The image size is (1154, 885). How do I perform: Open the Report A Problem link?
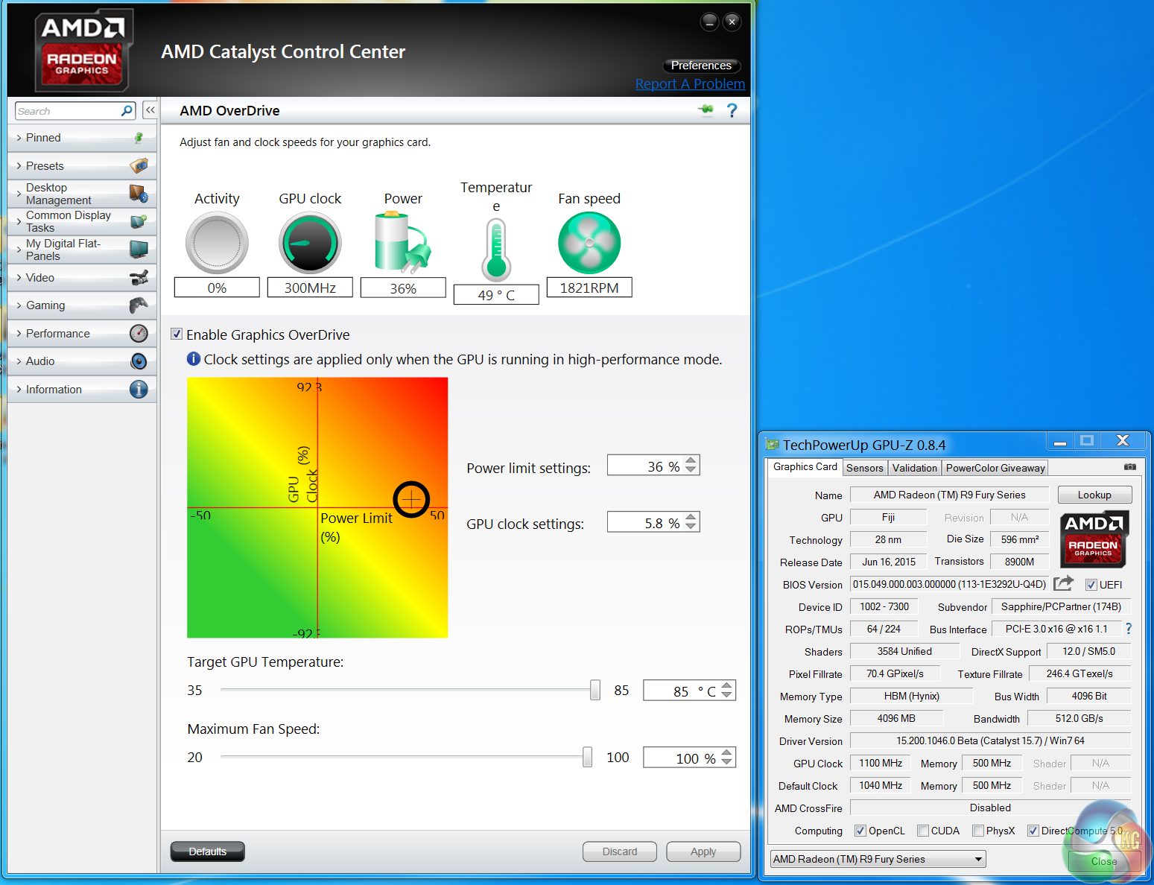(690, 84)
